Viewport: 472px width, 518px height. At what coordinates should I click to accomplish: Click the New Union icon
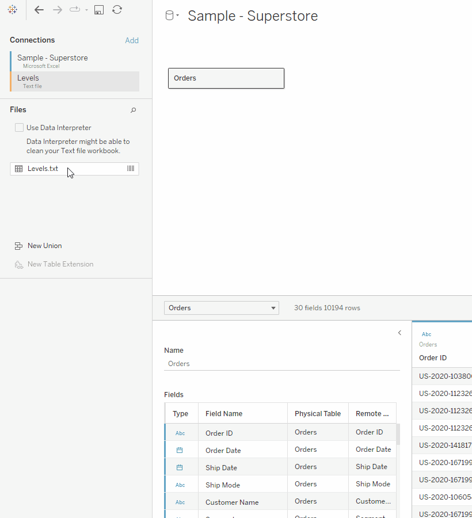tap(19, 245)
